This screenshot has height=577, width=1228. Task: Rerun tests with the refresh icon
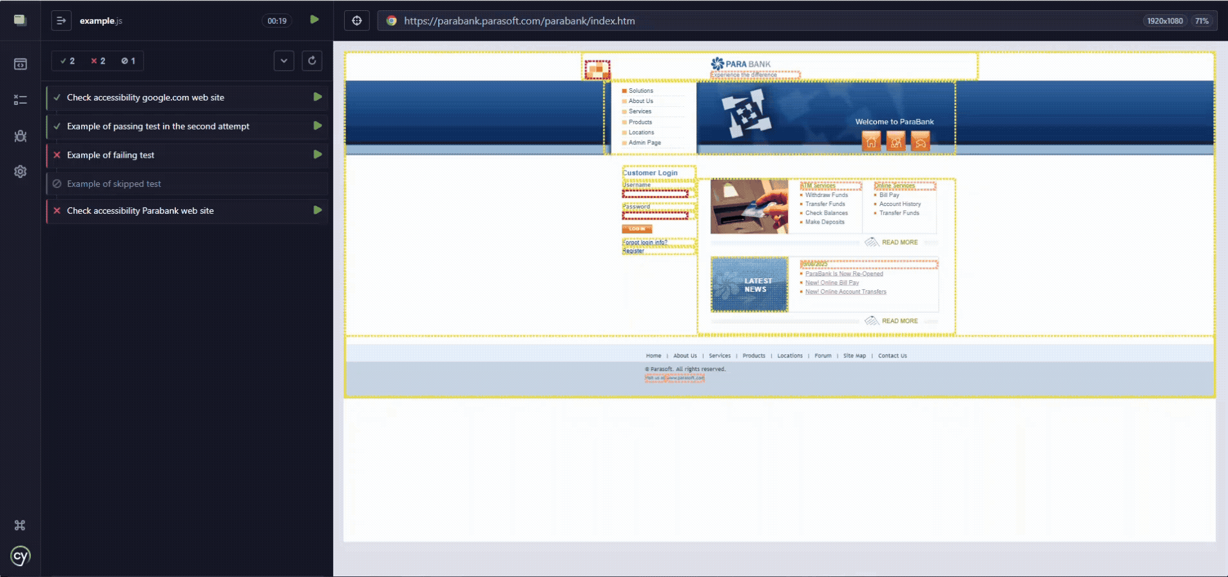coord(312,61)
